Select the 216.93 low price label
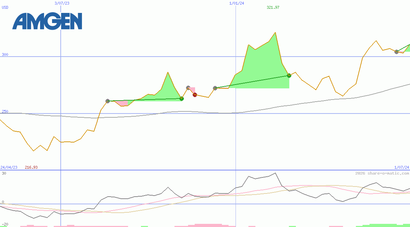 point(31,167)
